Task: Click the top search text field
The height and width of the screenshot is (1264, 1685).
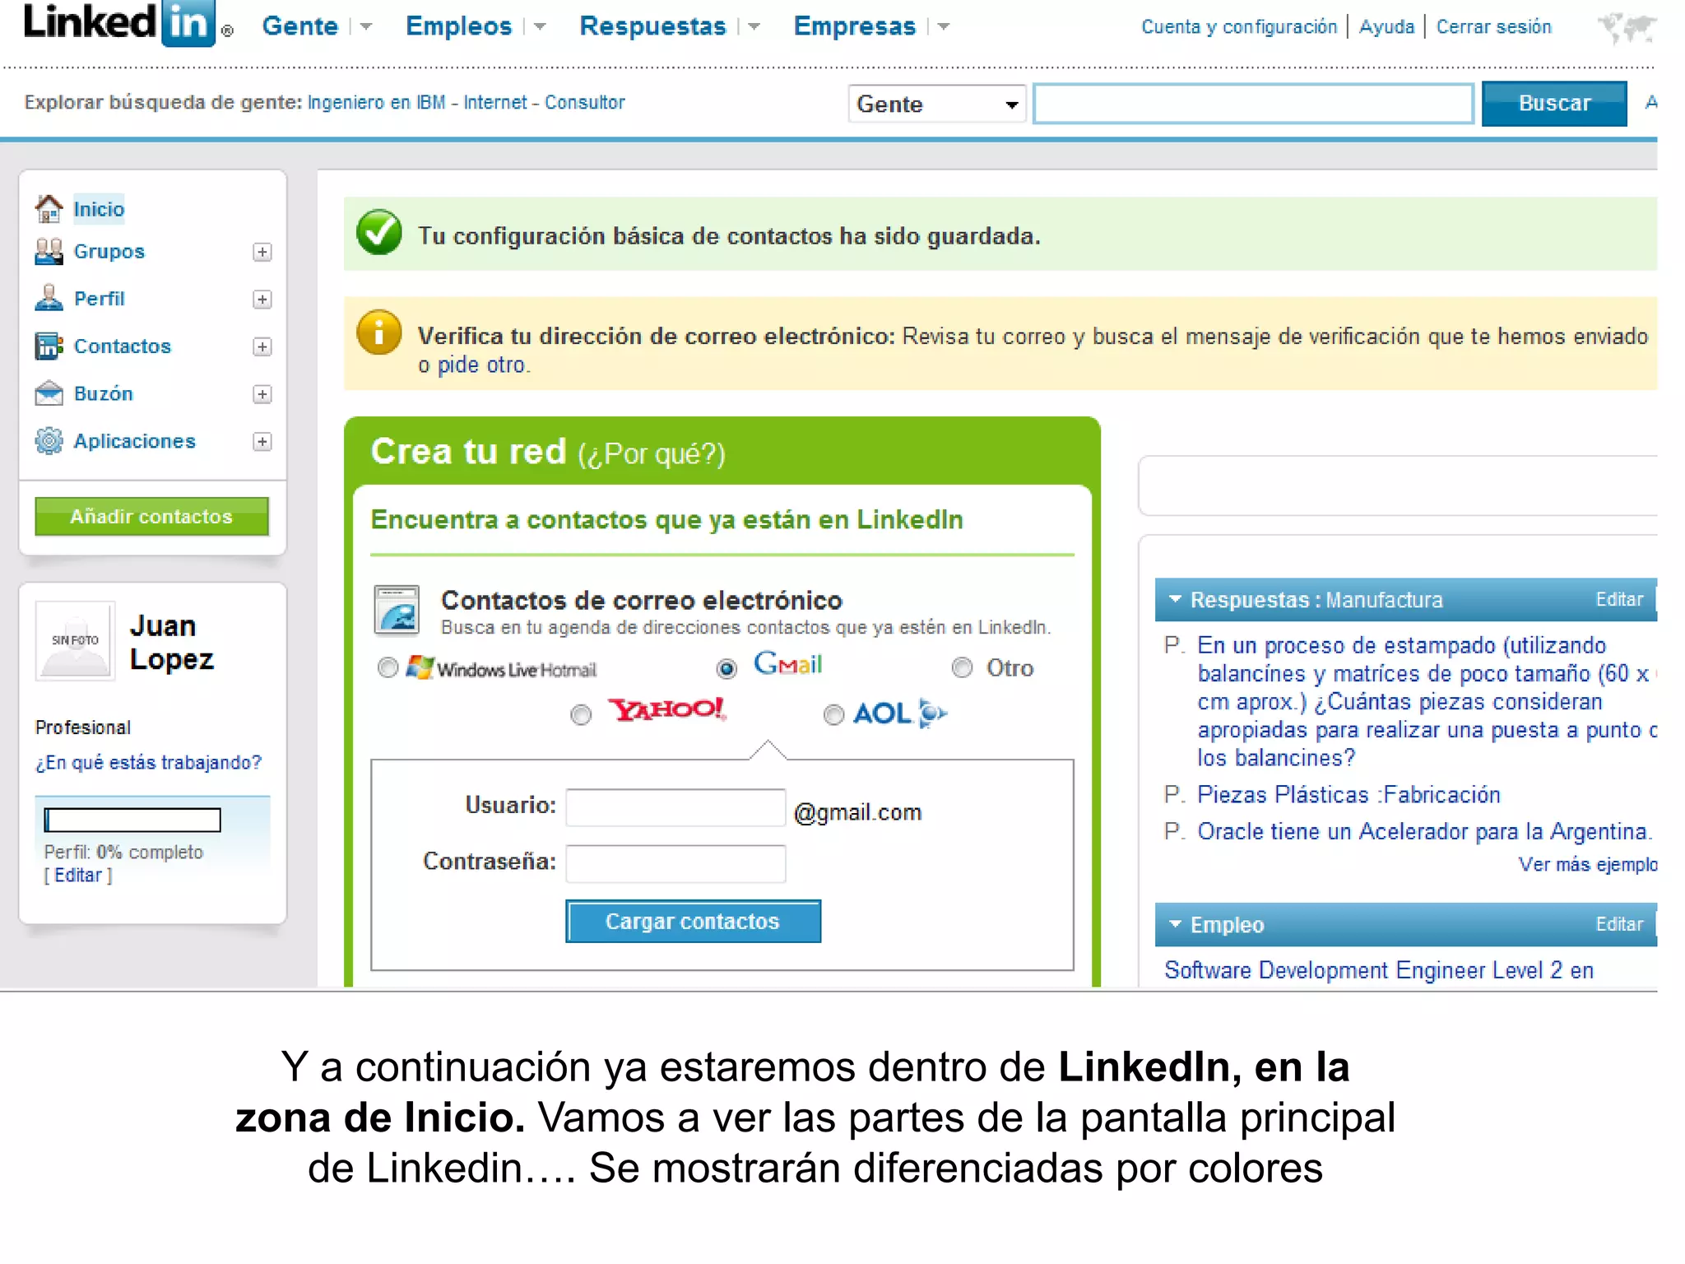Action: [x=1253, y=104]
